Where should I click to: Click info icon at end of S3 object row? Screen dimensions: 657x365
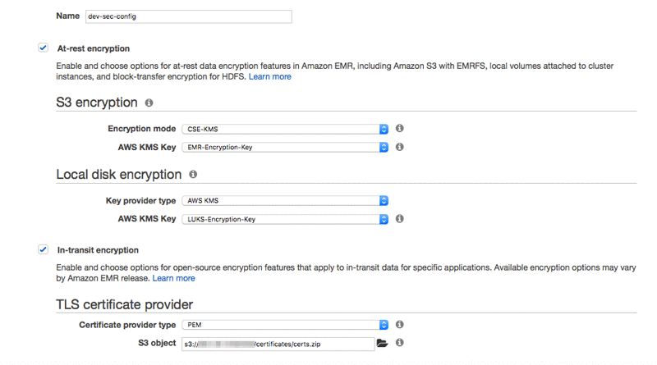(399, 343)
